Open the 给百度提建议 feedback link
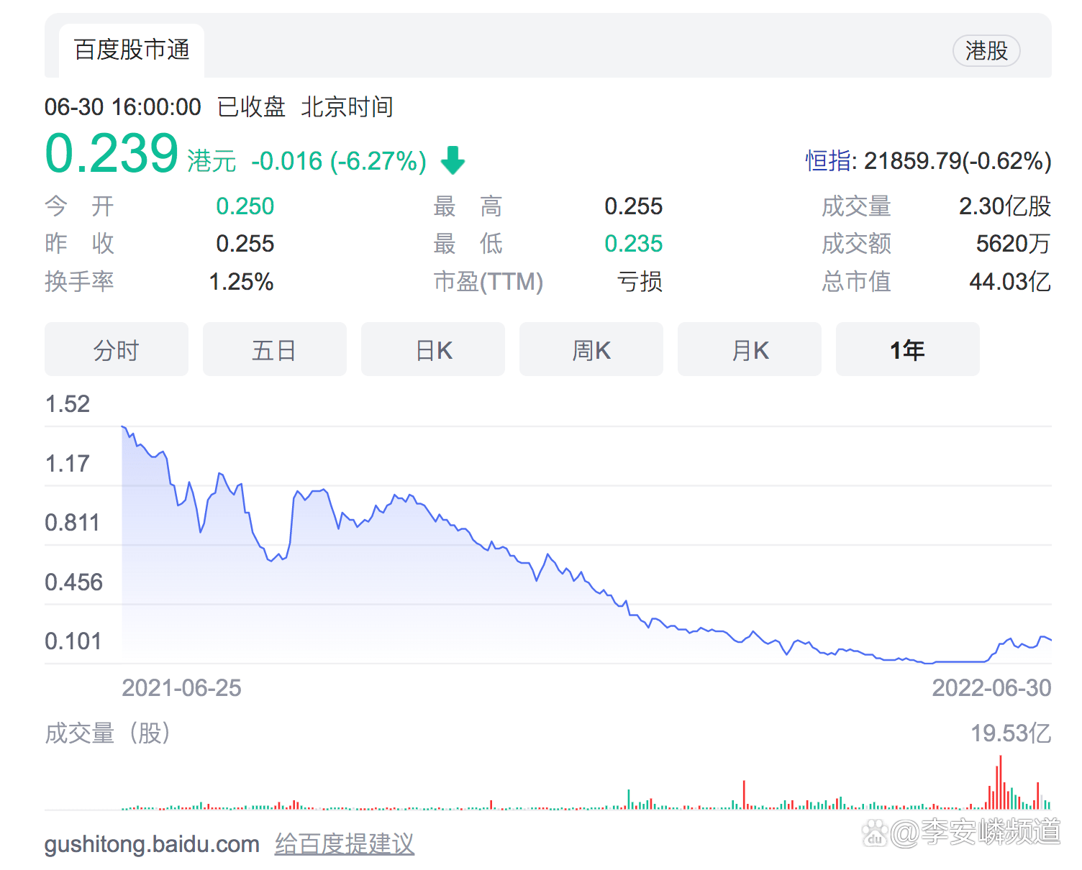 [x=344, y=843]
